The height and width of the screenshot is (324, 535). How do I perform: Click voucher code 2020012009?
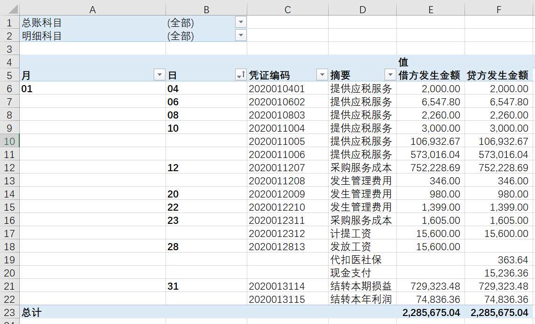coord(288,194)
